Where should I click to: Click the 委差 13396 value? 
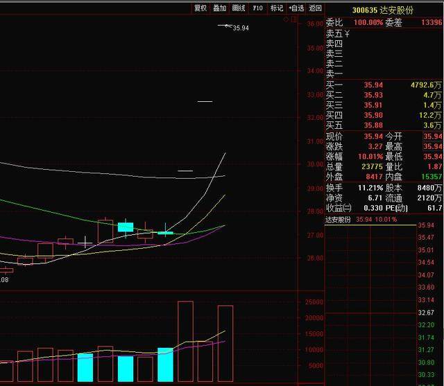(432, 22)
